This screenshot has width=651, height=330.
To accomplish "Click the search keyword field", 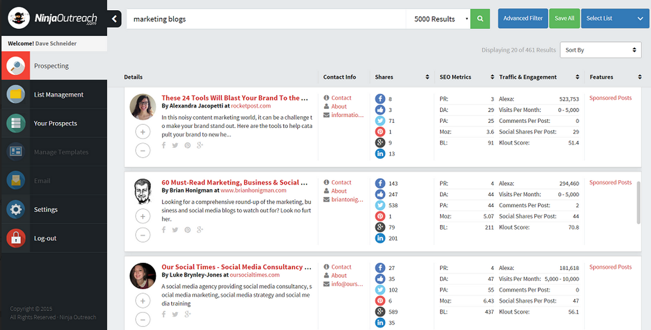I will tap(266, 19).
